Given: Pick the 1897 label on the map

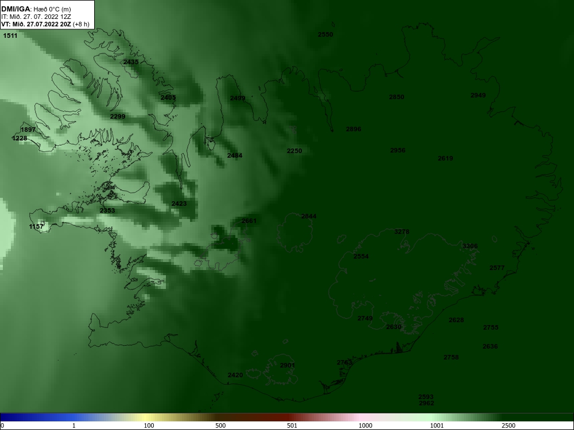Looking at the screenshot, I should pyautogui.click(x=28, y=130).
